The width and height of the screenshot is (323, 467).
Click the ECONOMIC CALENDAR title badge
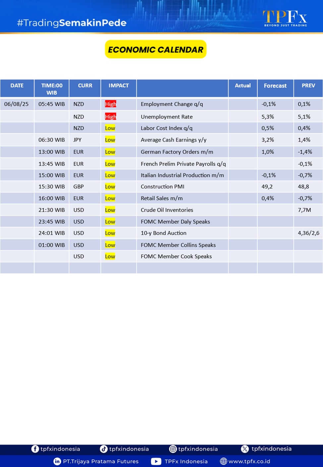[156, 49]
